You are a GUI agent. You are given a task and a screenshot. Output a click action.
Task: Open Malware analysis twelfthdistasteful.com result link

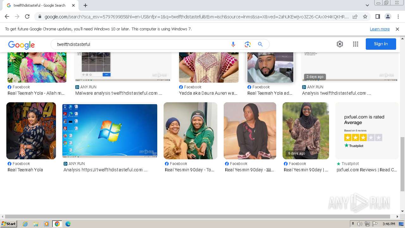click(119, 93)
